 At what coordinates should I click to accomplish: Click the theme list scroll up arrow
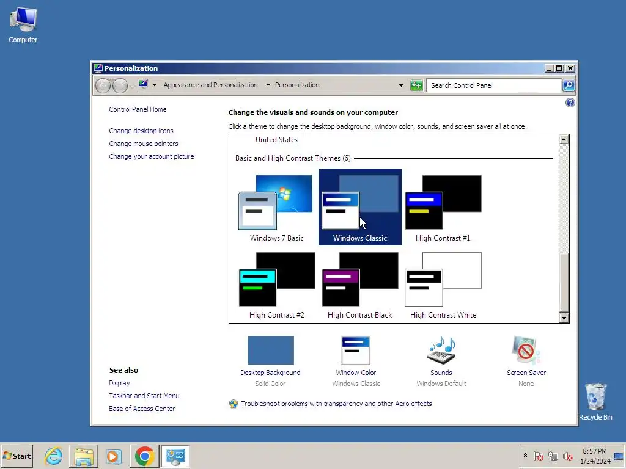[564, 139]
